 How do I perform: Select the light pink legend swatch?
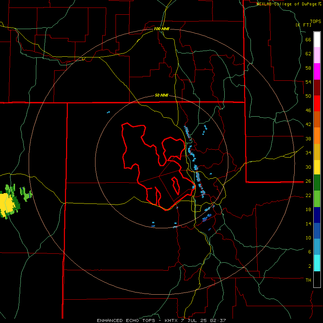[x=317, y=55]
